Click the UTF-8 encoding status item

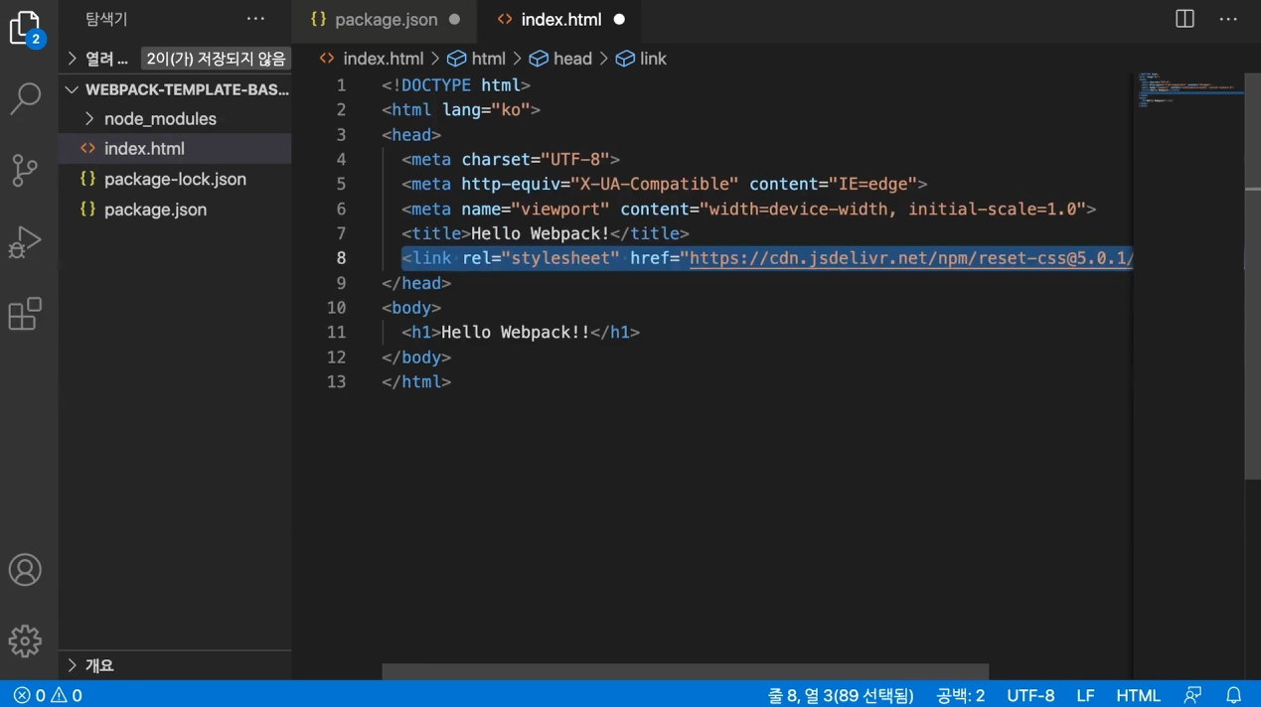pyautogui.click(x=1030, y=695)
